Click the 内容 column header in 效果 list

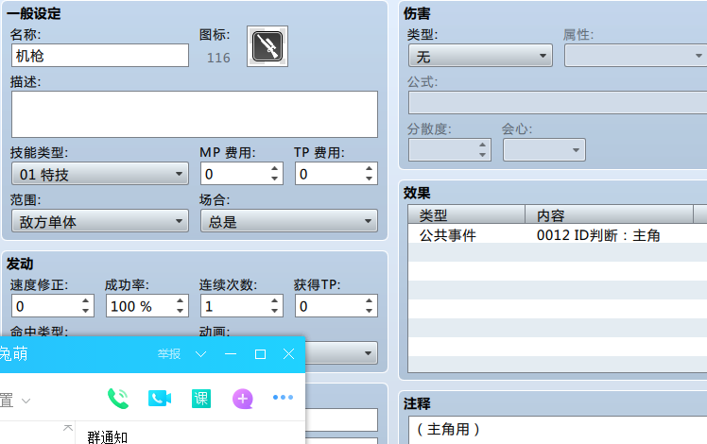(609, 215)
